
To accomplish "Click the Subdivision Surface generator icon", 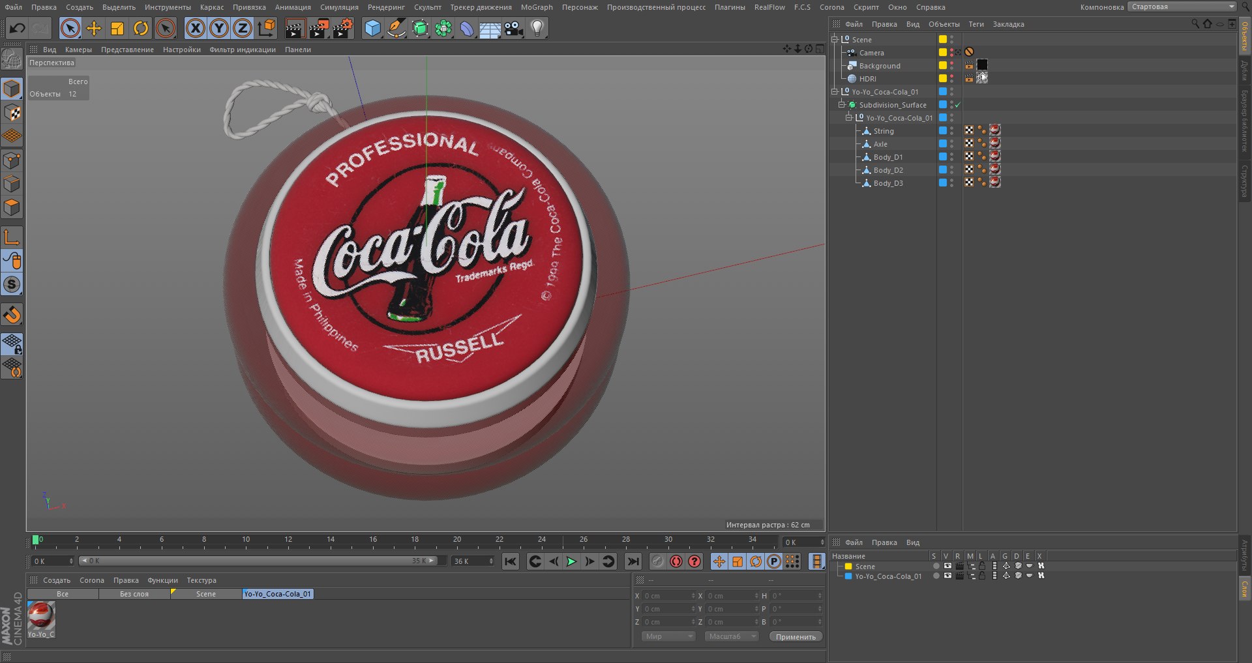I will [420, 28].
